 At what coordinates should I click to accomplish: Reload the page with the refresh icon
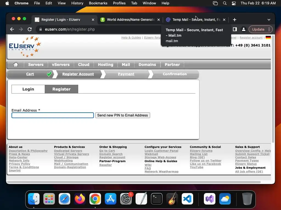point(30,29)
